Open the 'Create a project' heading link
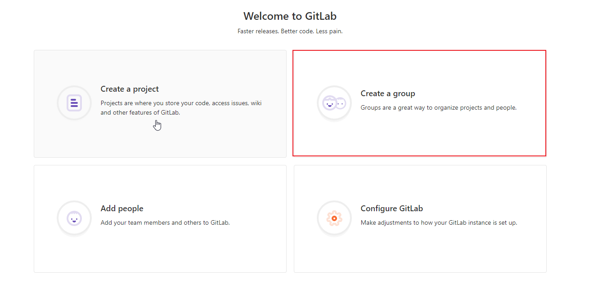 130,89
